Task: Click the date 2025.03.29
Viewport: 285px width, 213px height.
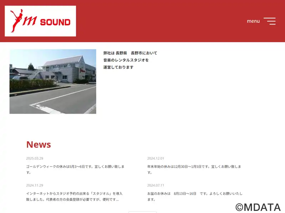Action: (x=35, y=158)
